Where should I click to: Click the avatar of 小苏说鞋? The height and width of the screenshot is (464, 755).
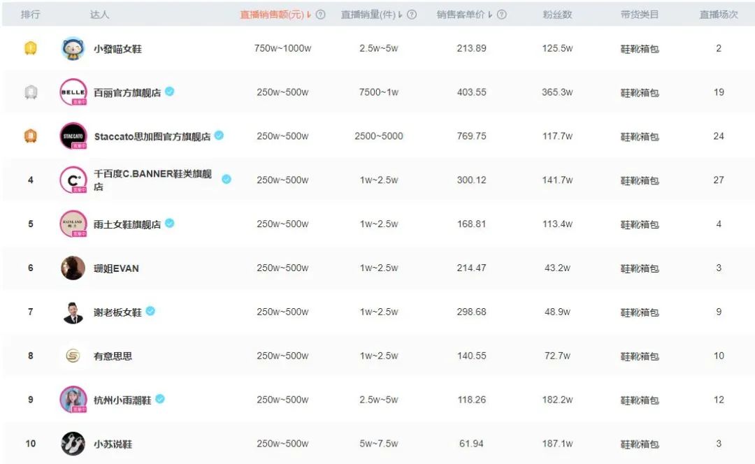tap(72, 443)
